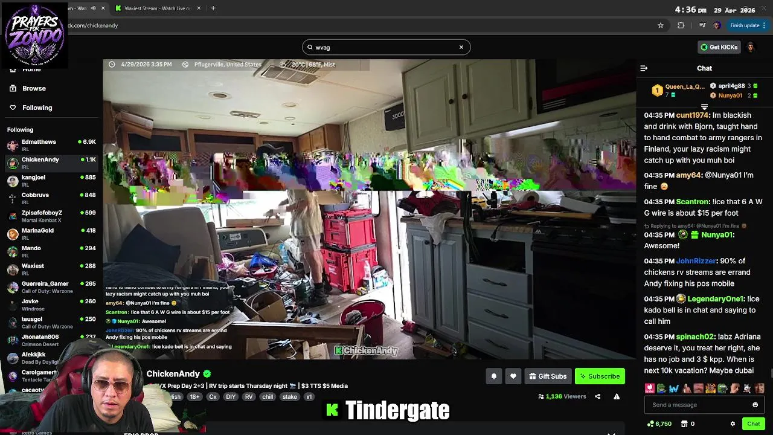The image size is (773, 435).
Task: Open MarinaGold channel in sidebar
Action: tap(51, 233)
